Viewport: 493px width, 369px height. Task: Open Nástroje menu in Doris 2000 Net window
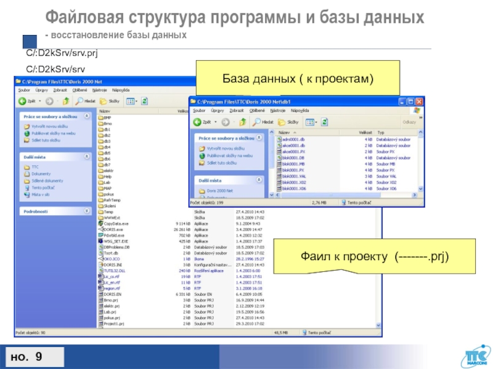tap(99, 90)
